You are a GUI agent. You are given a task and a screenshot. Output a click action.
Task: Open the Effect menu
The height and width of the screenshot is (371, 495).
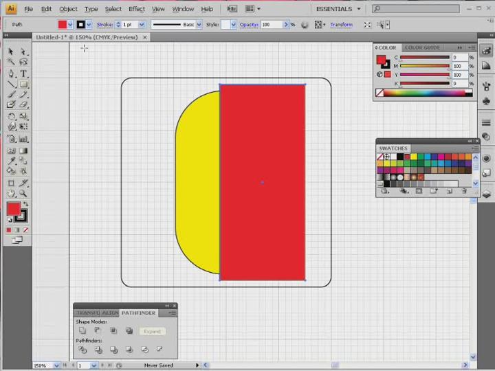pyautogui.click(x=136, y=9)
